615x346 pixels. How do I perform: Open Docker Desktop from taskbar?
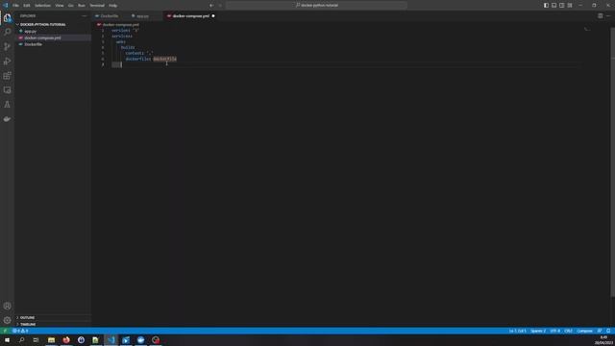point(141,340)
